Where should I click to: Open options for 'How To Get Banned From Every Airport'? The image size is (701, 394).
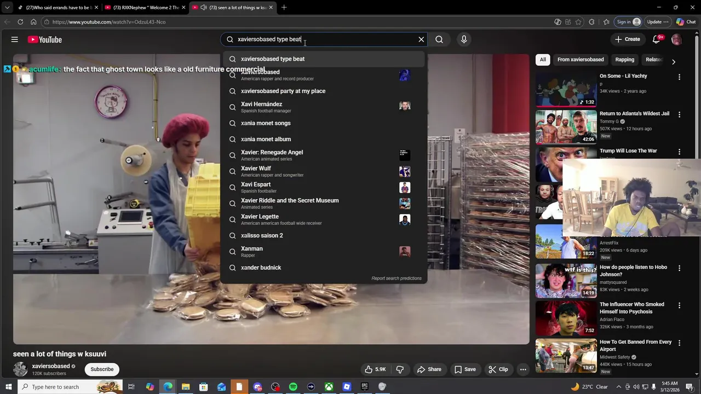point(679,343)
